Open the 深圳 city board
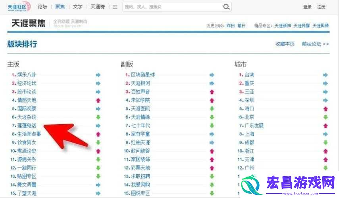Viewport: 339px width, 198px height. coord(250,100)
